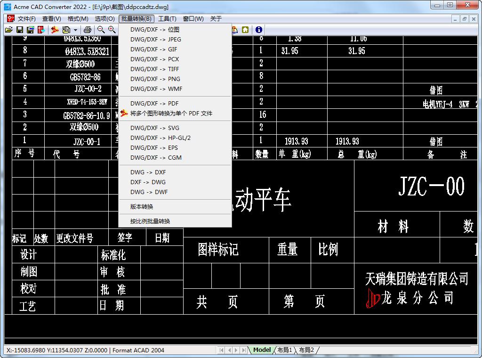The height and width of the screenshot is (358, 482).
Task: Open the 工具(T) menu
Action: [167, 19]
